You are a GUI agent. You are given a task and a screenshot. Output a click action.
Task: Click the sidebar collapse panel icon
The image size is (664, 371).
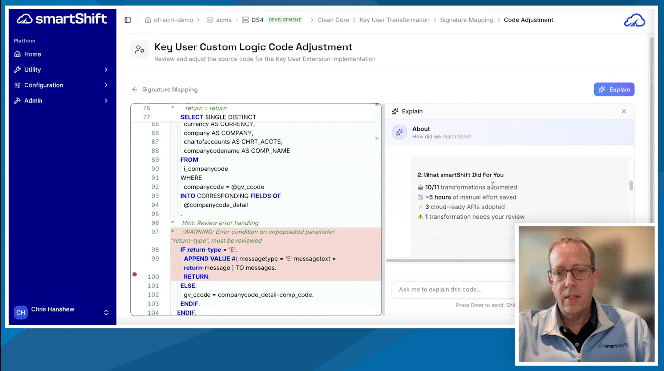tap(127, 20)
